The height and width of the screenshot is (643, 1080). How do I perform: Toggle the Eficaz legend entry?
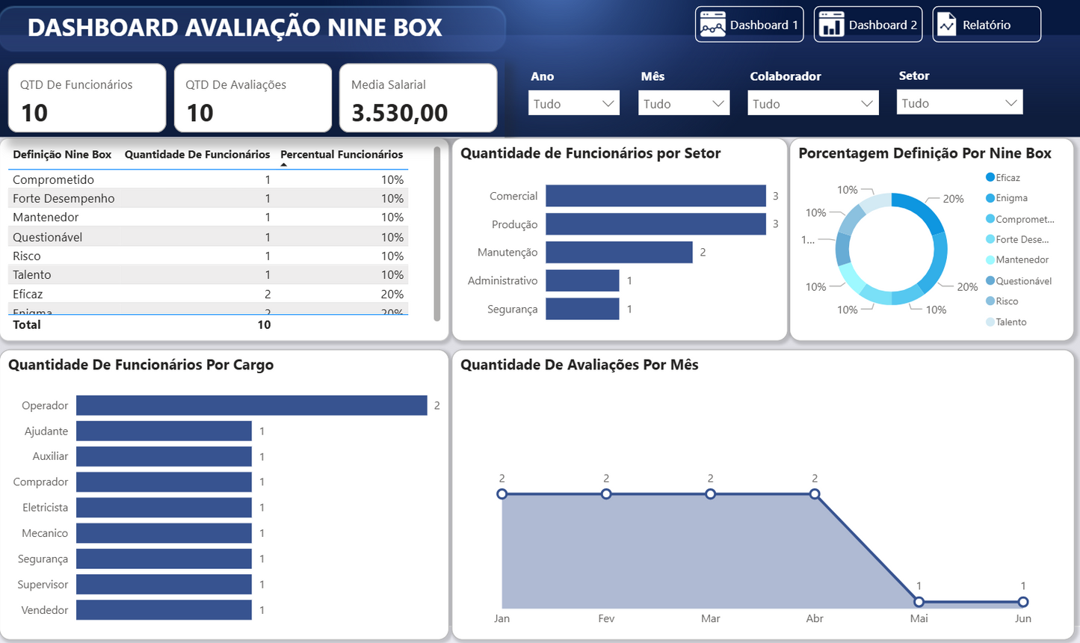click(x=1007, y=177)
